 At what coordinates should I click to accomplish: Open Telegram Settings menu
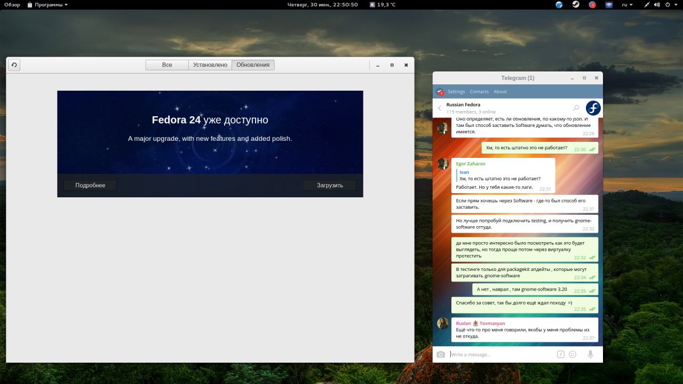click(x=456, y=92)
